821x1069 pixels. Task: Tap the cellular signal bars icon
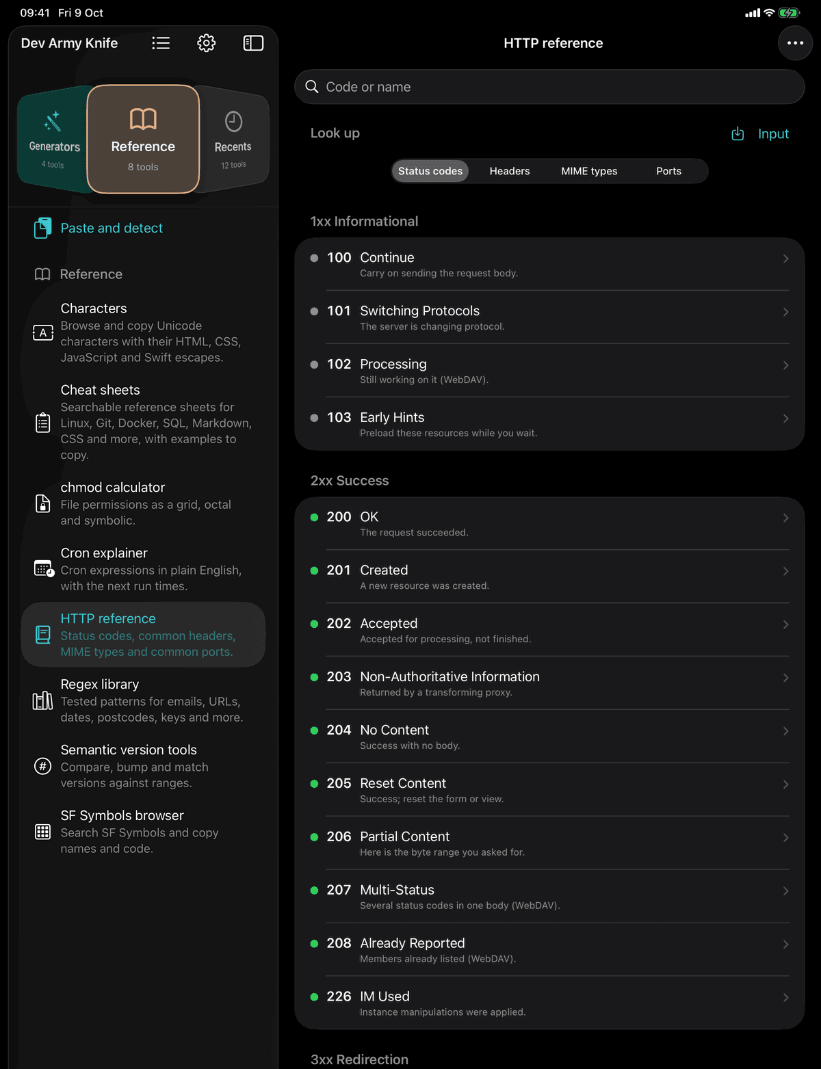click(753, 13)
